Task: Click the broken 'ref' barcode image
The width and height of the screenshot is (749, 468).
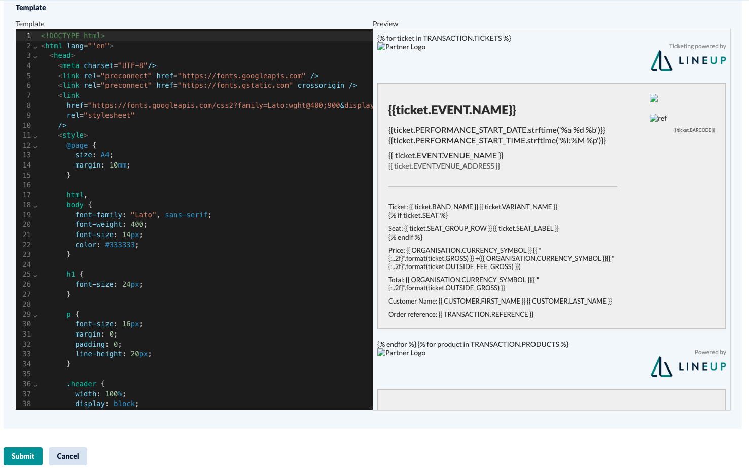Action: tap(658, 118)
